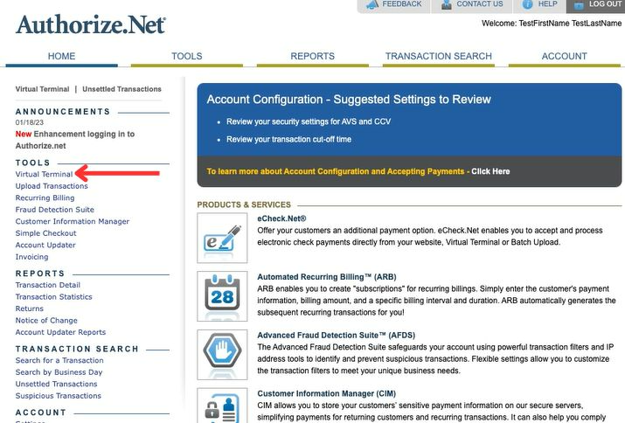The width and height of the screenshot is (625, 423).
Task: Open the Transaction Statistics report
Action: click(x=54, y=297)
